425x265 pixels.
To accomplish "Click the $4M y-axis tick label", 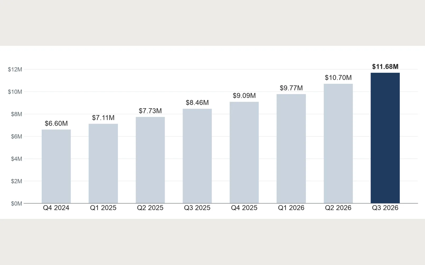I will pos(16,159).
